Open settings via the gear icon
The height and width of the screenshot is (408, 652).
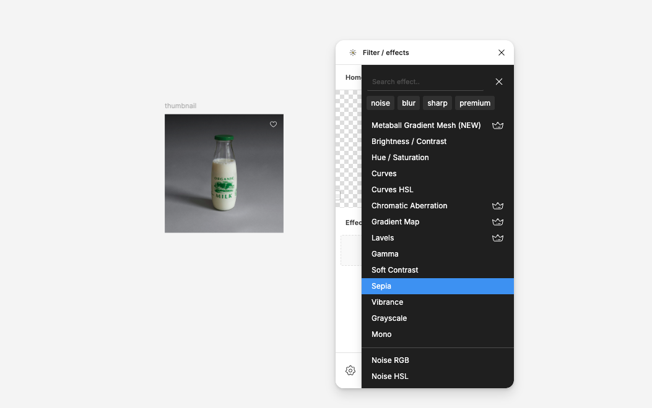350,370
